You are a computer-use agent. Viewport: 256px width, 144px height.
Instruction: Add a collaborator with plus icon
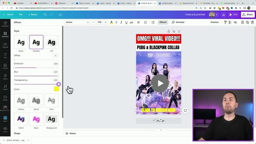[x=217, y=15]
